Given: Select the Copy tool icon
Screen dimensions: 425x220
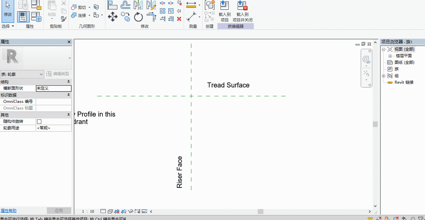Looking at the screenshot, I should [126, 17].
